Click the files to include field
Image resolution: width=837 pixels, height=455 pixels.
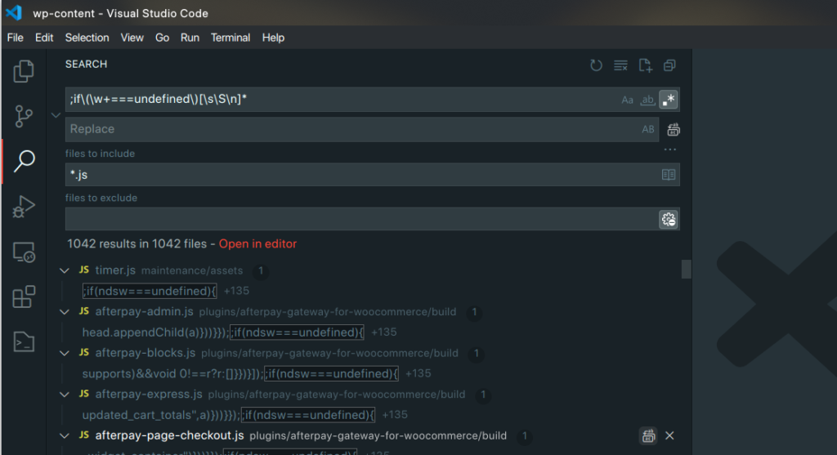(x=360, y=175)
